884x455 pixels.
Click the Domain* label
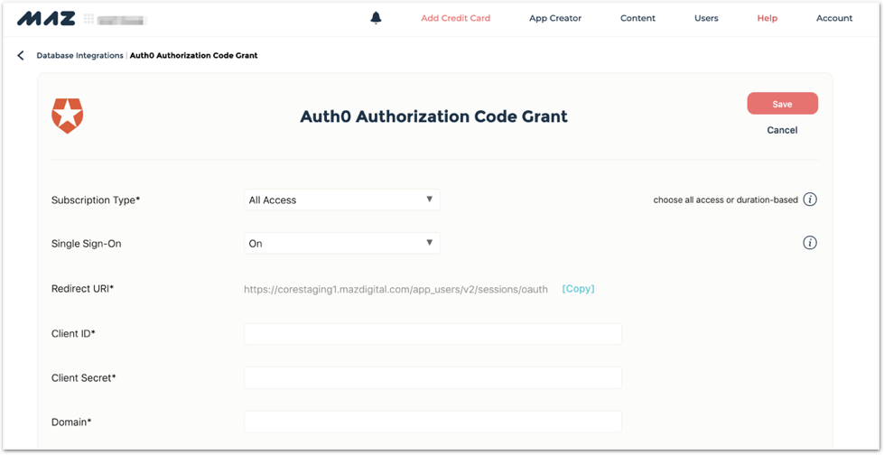[71, 422]
